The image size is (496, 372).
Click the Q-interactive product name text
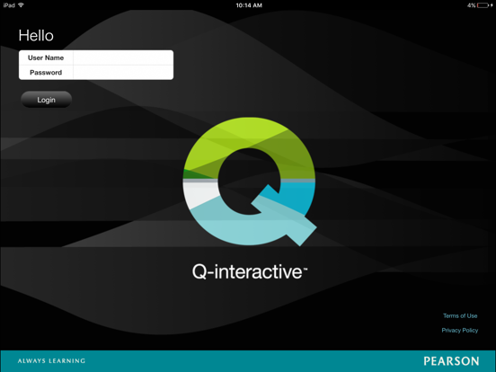(250, 271)
